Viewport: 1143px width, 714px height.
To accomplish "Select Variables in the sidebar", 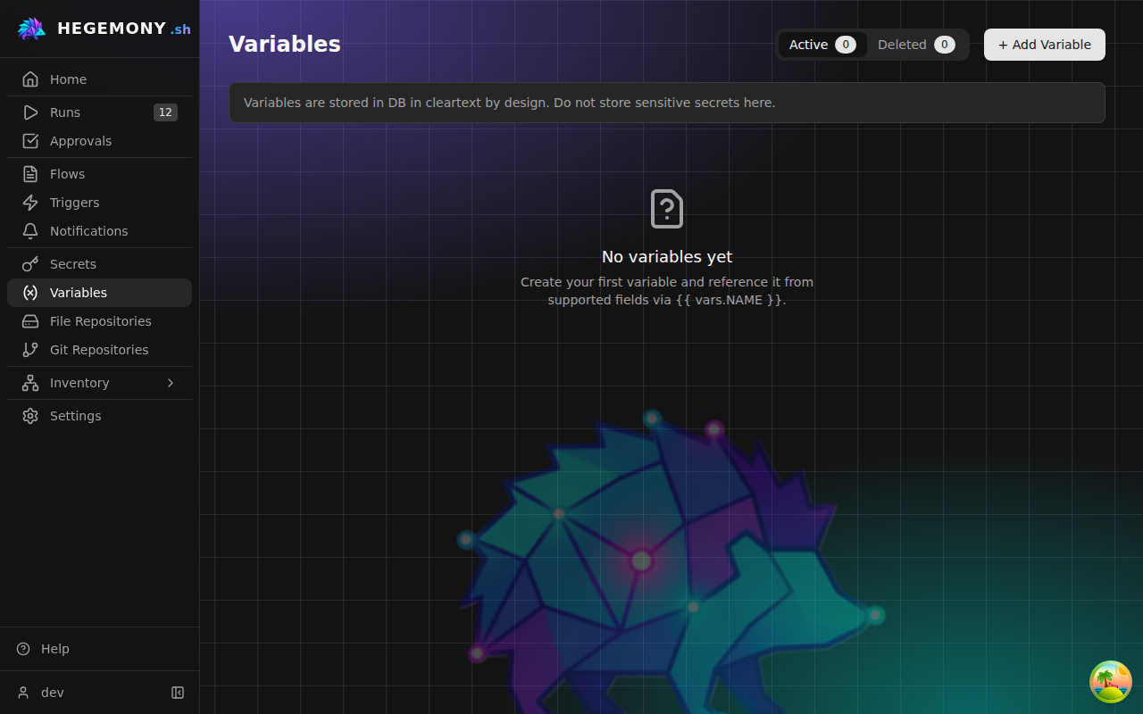I will (x=99, y=293).
